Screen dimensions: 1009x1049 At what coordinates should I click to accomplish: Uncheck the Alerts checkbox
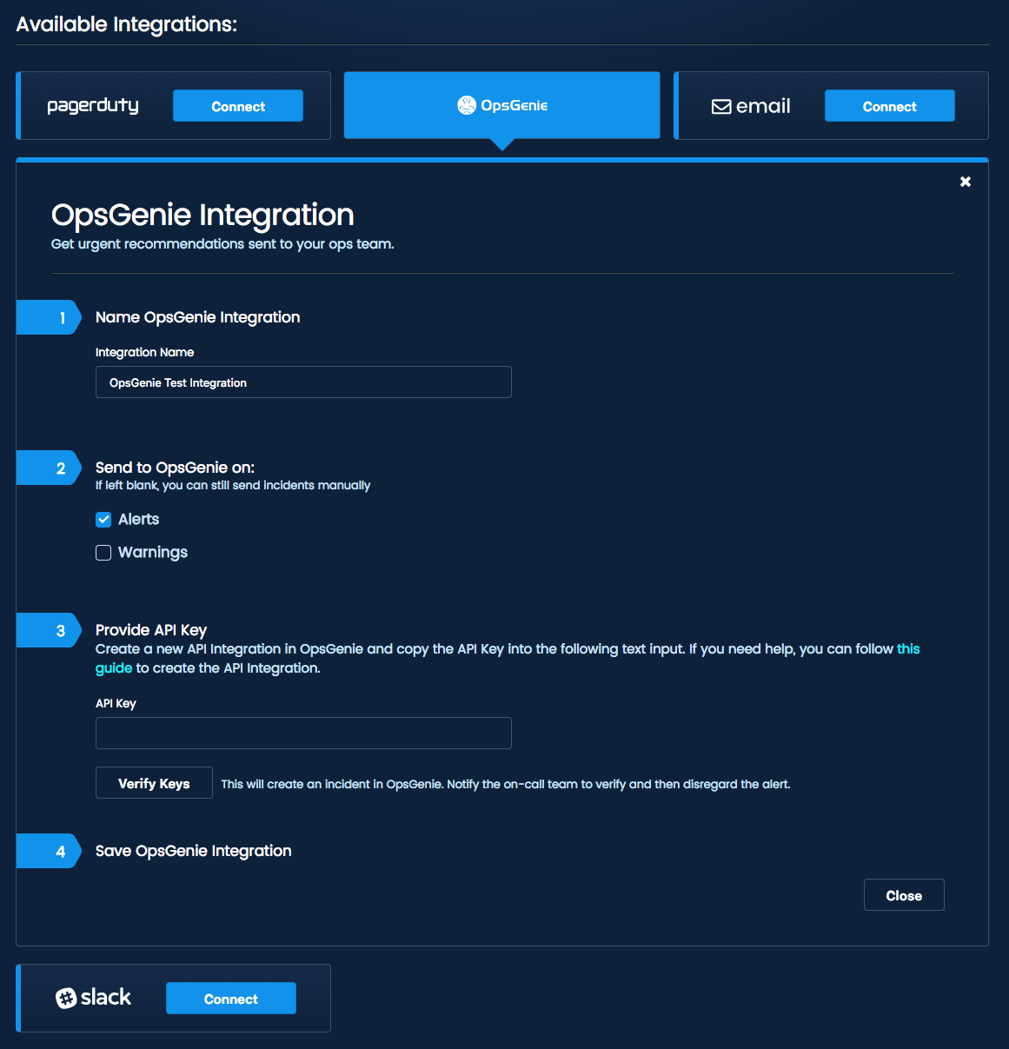tap(103, 520)
